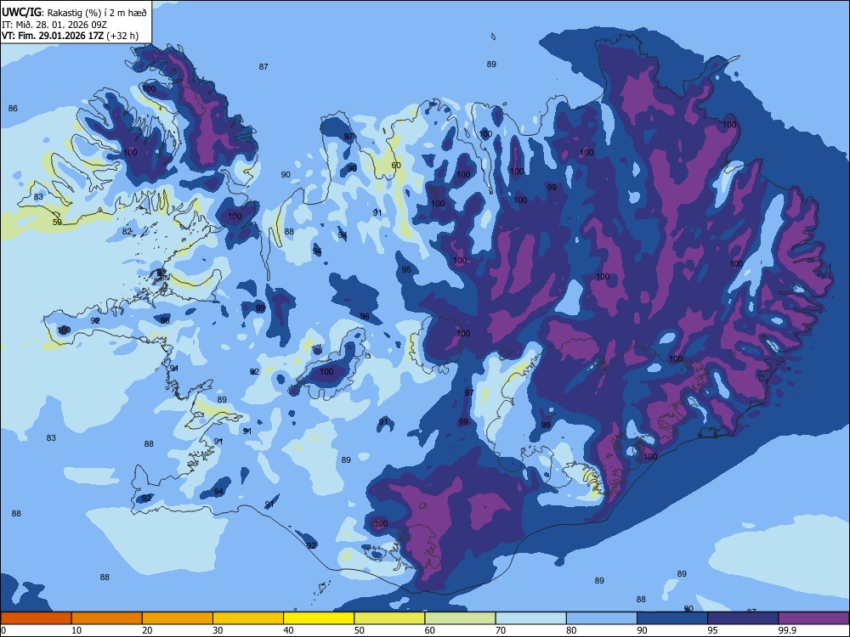Click the map value "82" among the islands
Image resolution: width=850 pixels, height=637 pixels.
127,231
